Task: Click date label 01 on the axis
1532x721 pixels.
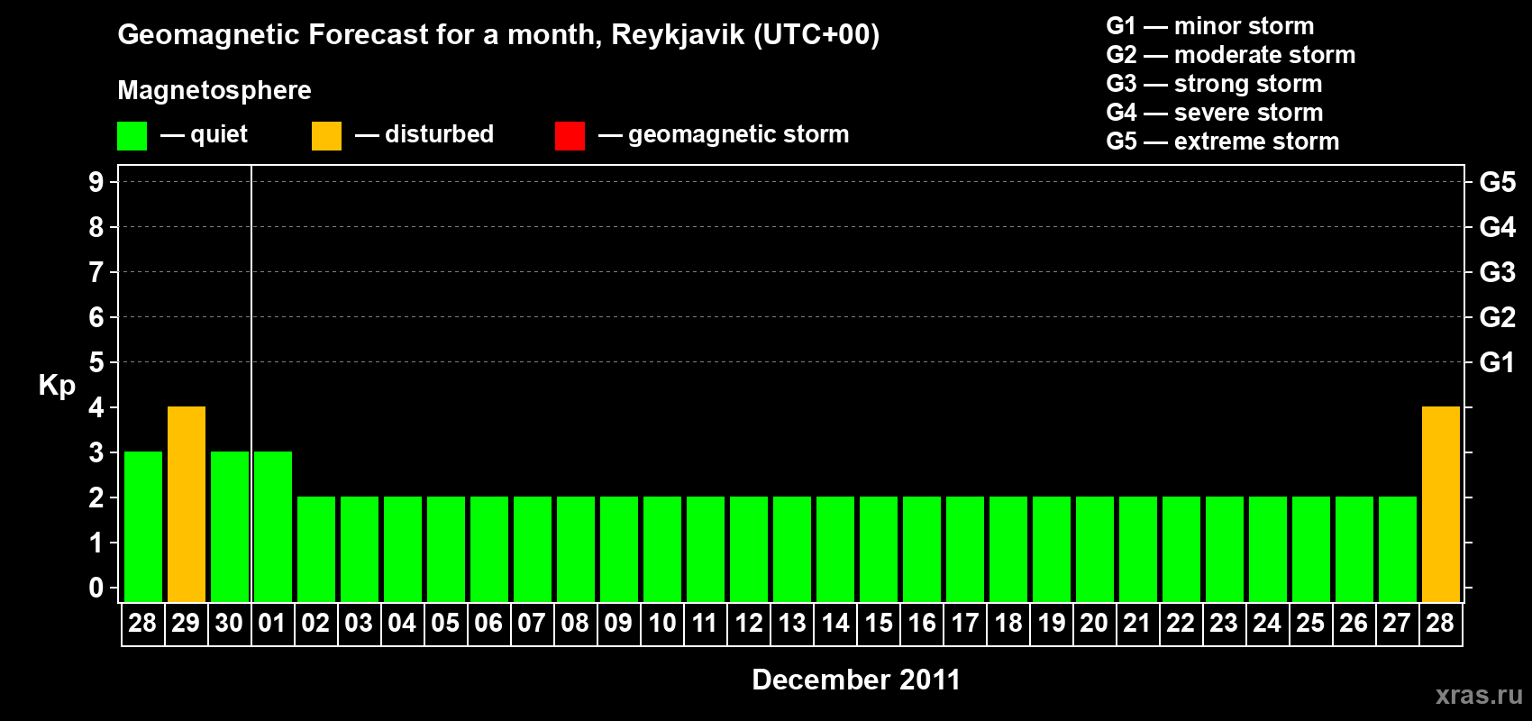Action: 272,623
